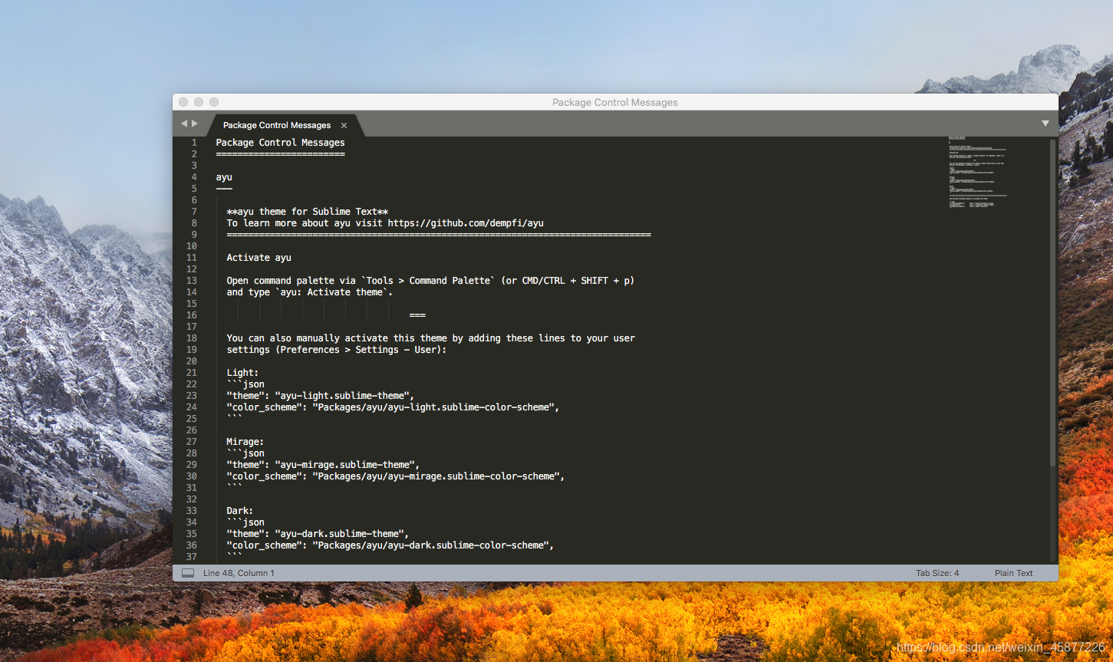Image resolution: width=1113 pixels, height=662 pixels.
Task: Click the ayu-light.sublime-color-scheme line
Action: click(393, 407)
